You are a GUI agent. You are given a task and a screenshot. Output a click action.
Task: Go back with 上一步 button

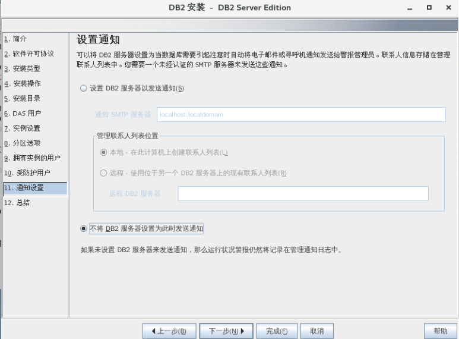coord(169,331)
